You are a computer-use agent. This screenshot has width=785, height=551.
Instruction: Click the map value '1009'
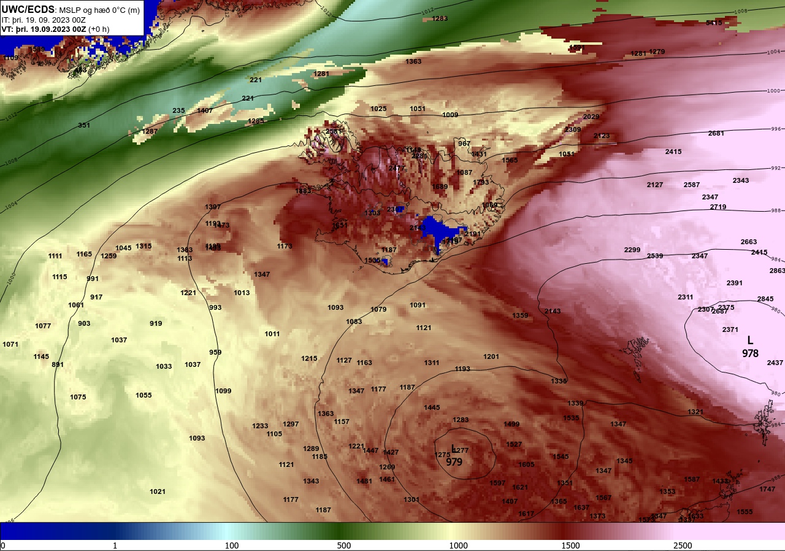click(x=450, y=115)
